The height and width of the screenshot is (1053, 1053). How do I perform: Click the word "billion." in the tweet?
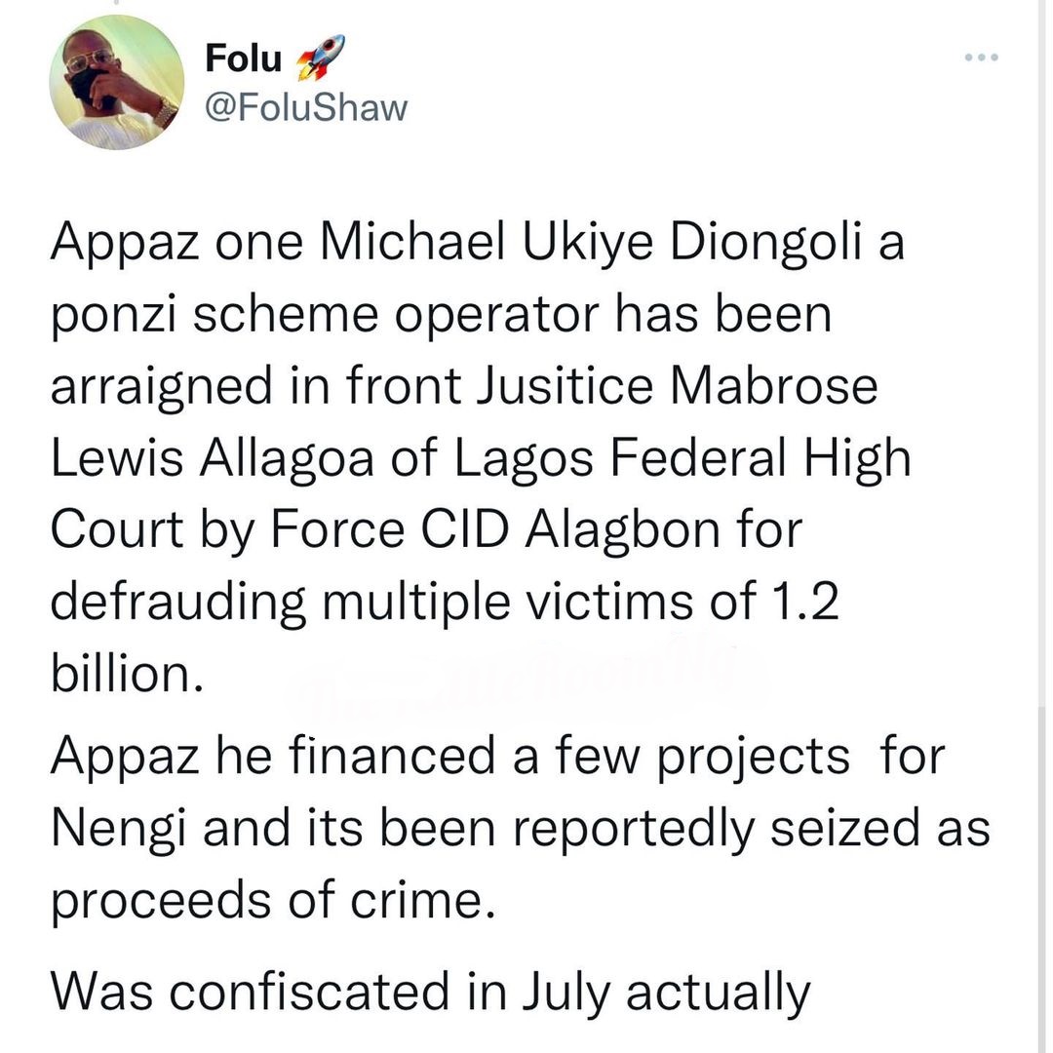[x=127, y=675]
